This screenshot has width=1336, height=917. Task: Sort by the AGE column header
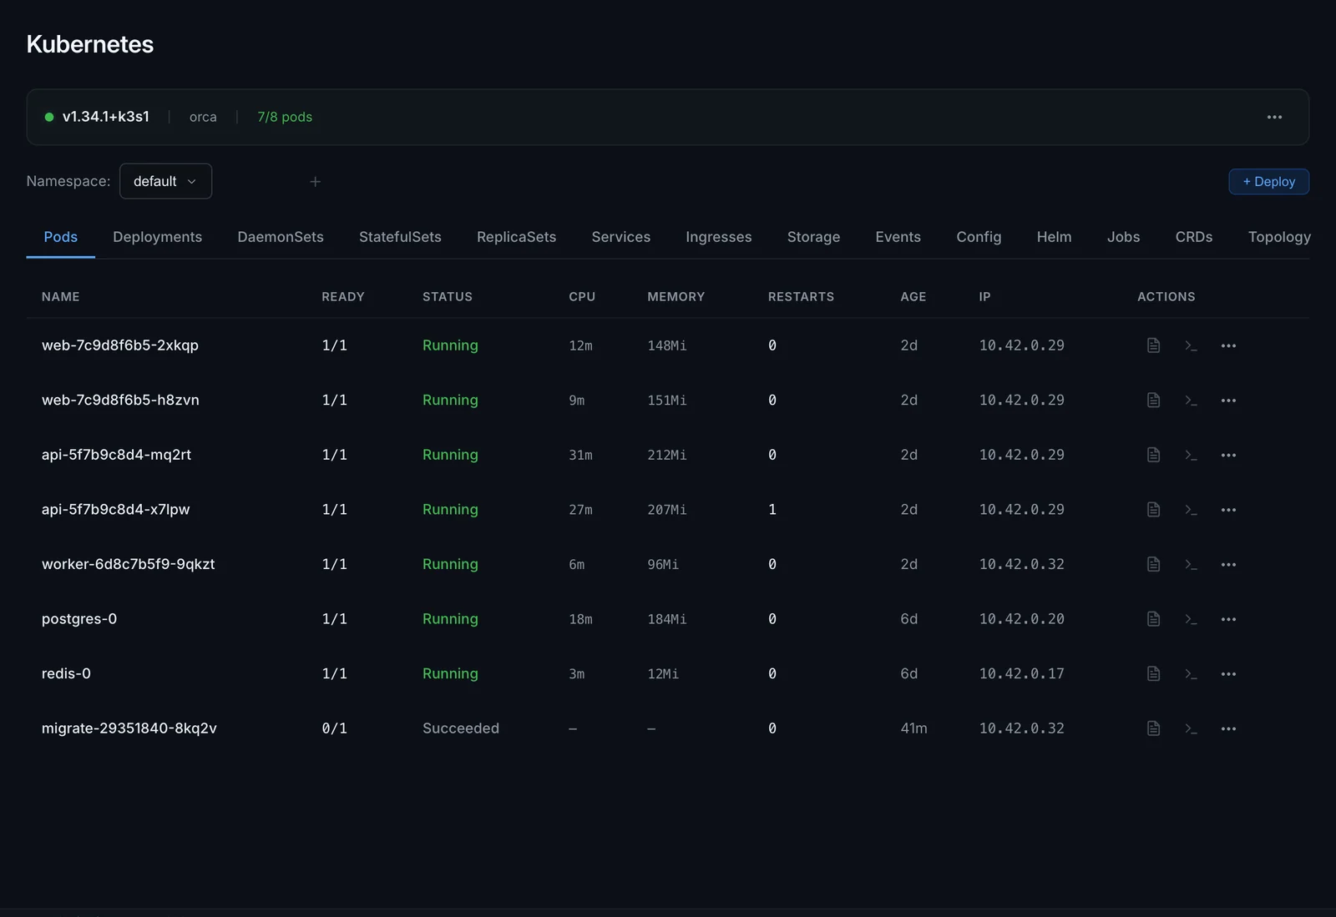point(913,297)
